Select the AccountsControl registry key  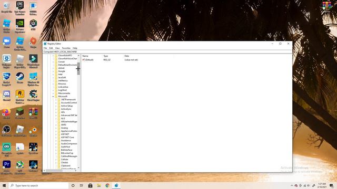tap(69, 103)
